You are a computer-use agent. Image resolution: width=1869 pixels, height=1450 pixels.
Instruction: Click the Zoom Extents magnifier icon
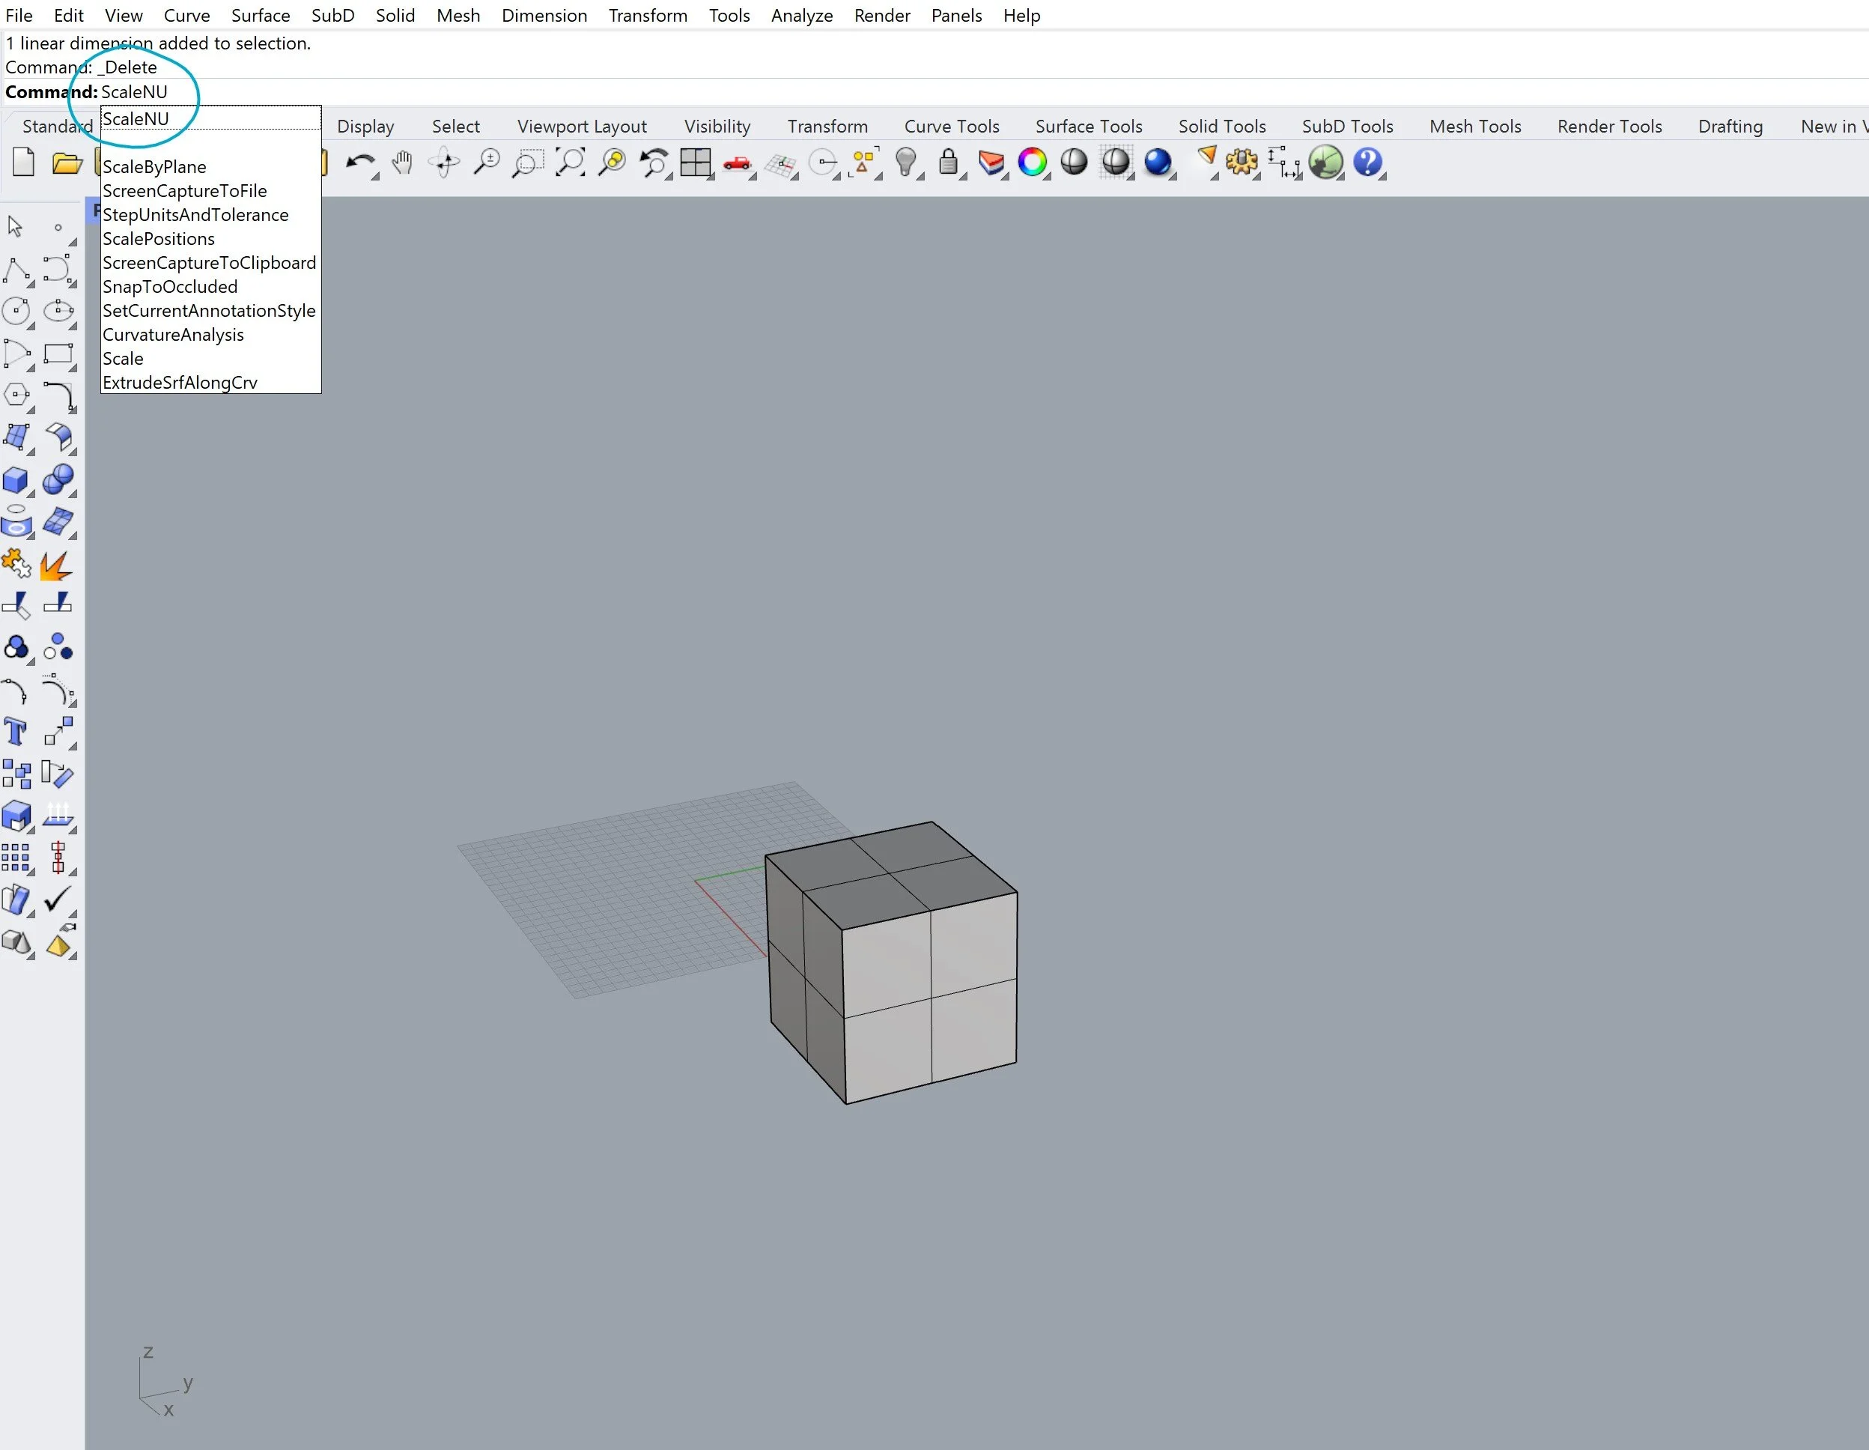tap(570, 162)
